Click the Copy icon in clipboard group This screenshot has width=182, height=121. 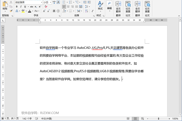(11, 6)
